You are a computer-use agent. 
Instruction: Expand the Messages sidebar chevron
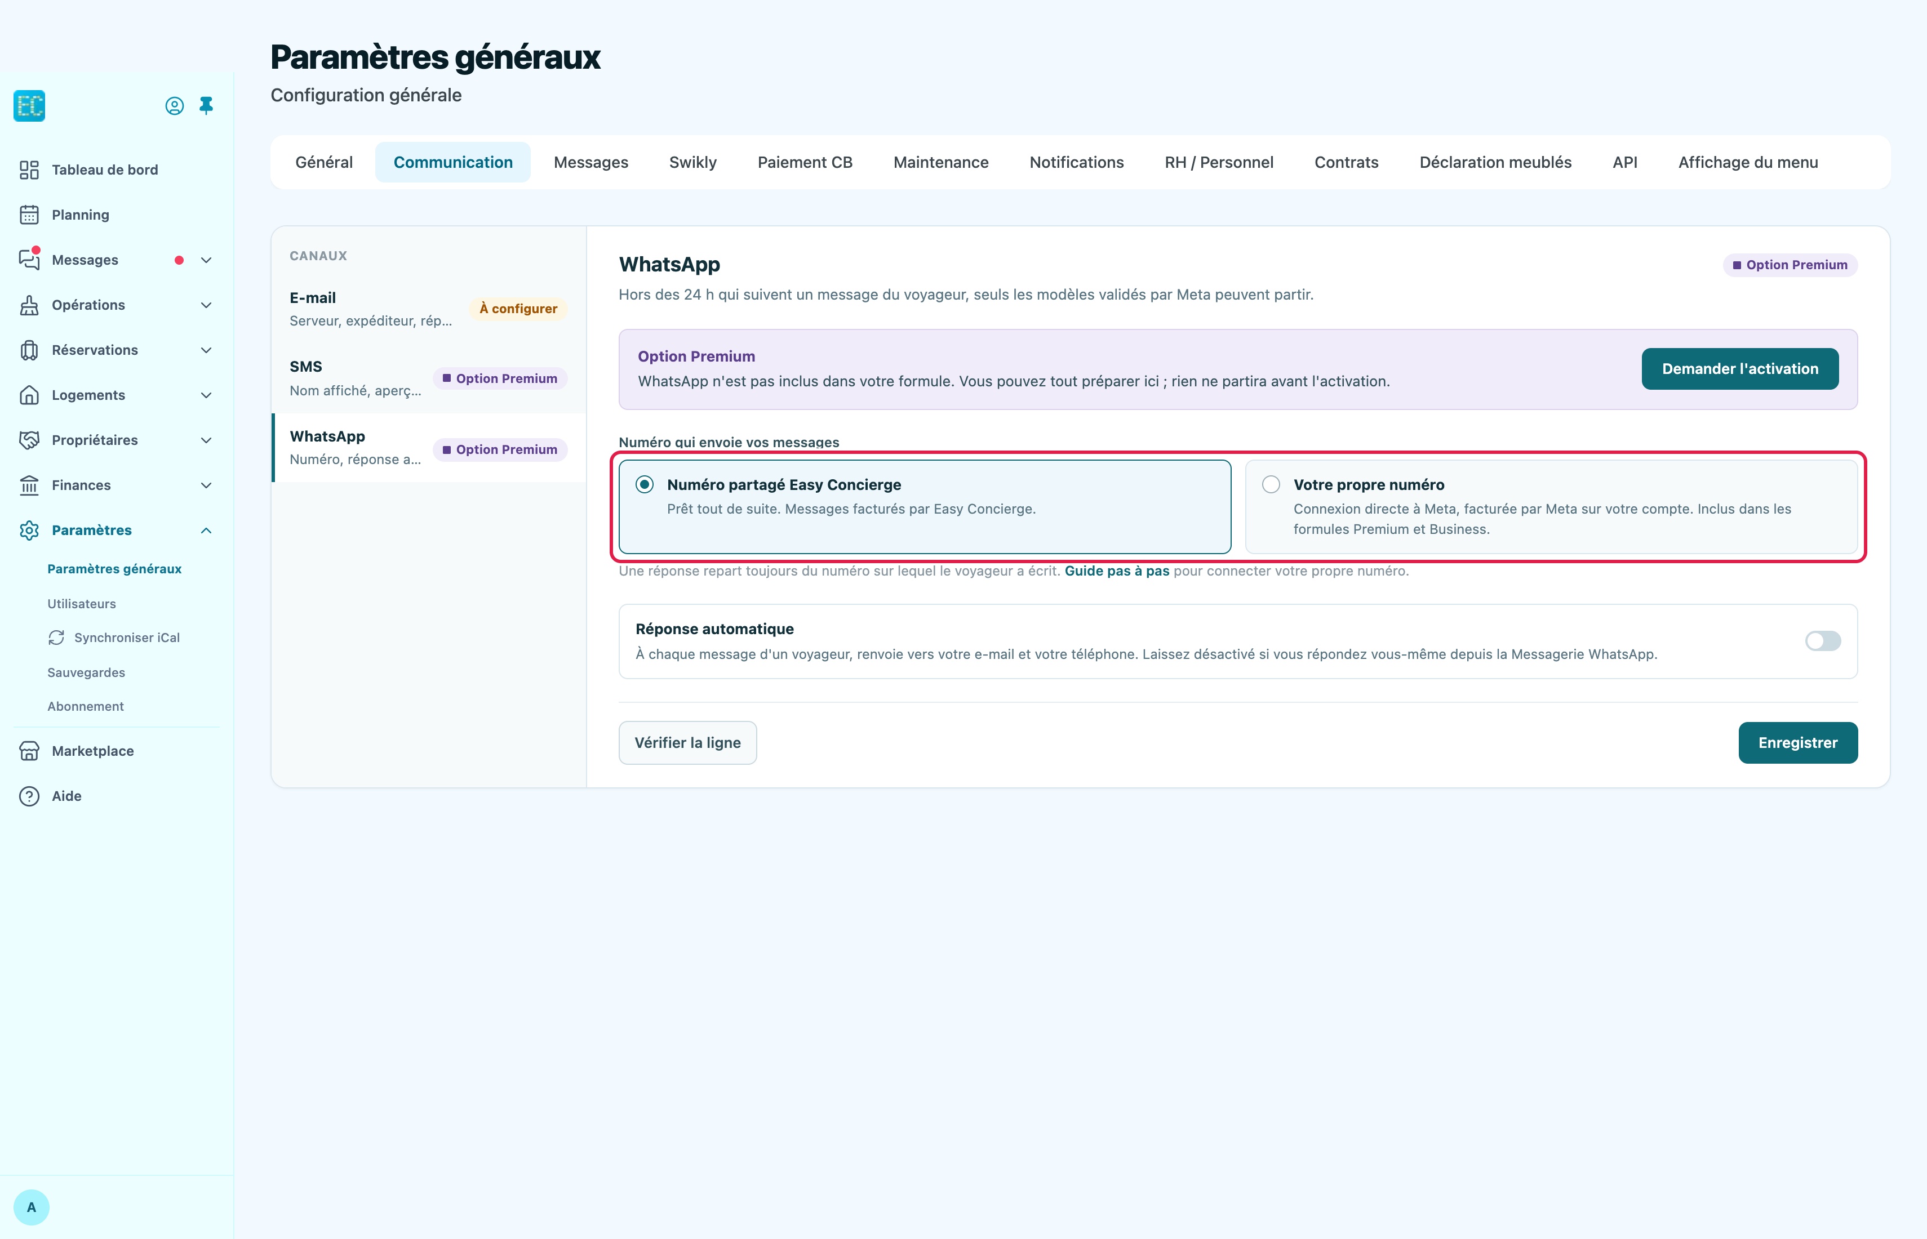[x=206, y=260]
